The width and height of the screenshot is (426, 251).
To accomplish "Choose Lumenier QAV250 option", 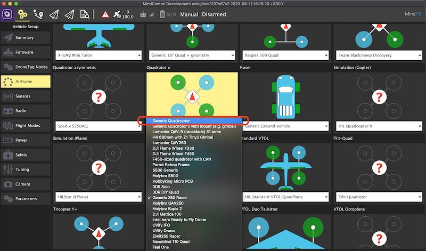I will [194, 143].
